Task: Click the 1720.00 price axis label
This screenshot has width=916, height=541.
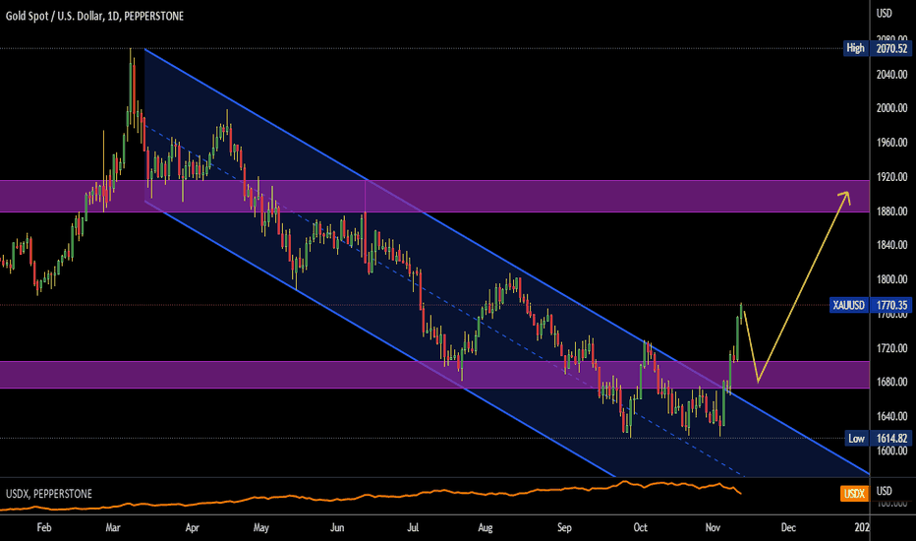Action: tap(892, 348)
